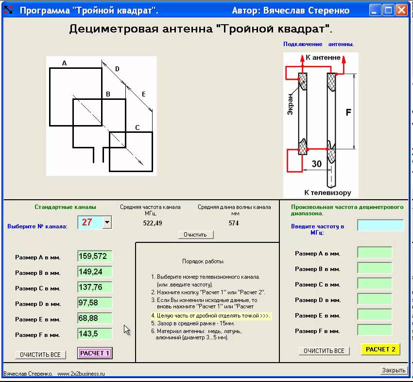Select left Размер B field with 149,24
The width and height of the screenshot is (413, 382).
click(95, 272)
